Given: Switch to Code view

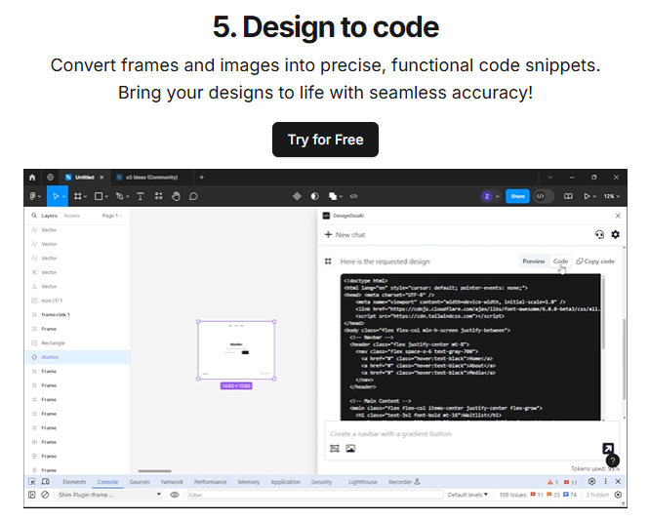Looking at the screenshot, I should [560, 261].
